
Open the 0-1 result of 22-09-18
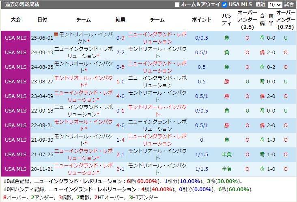[120, 111]
